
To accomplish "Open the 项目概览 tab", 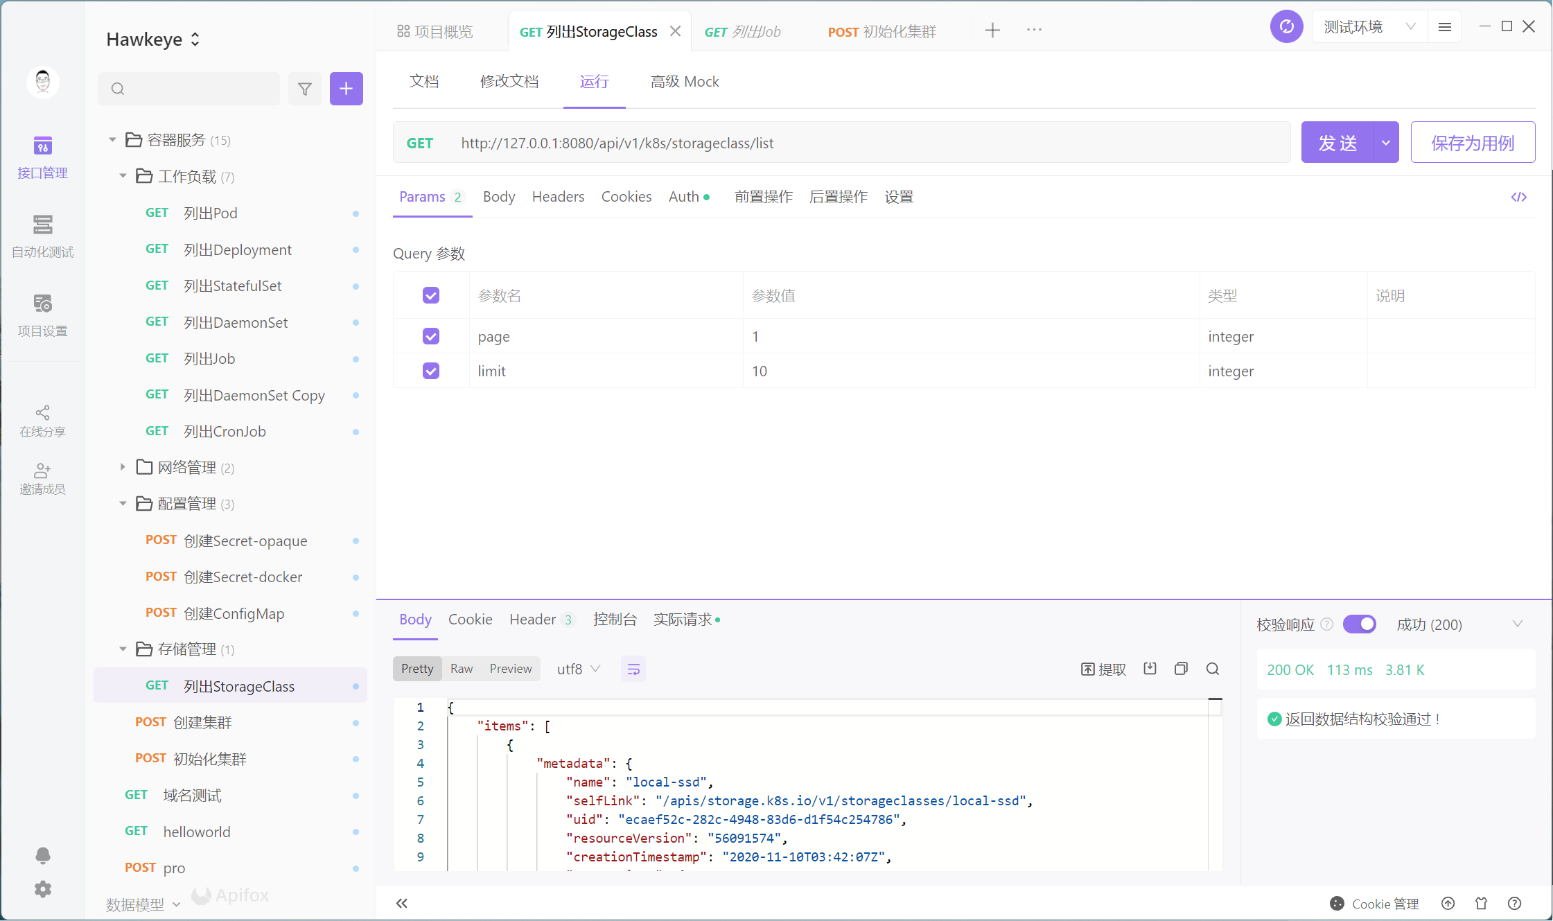I will 435,31.
